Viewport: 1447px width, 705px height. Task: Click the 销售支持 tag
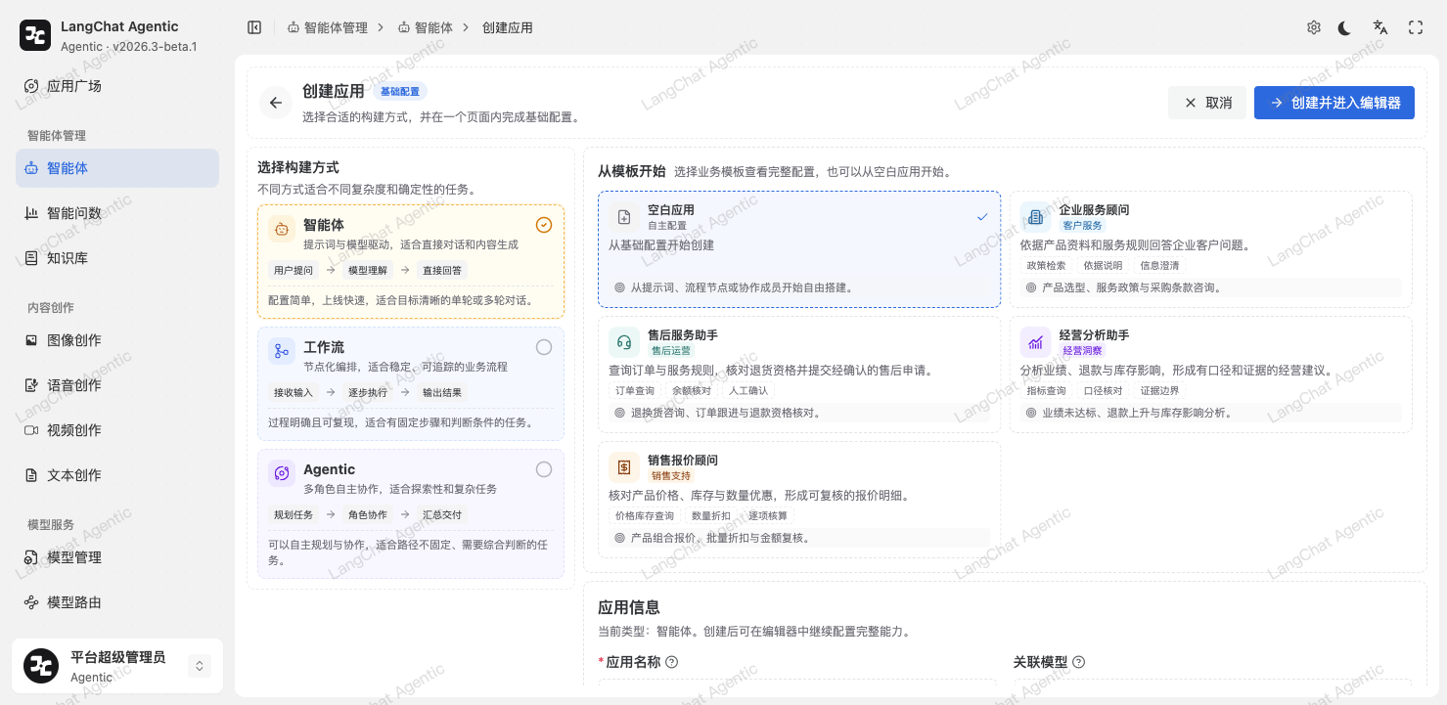point(671,476)
